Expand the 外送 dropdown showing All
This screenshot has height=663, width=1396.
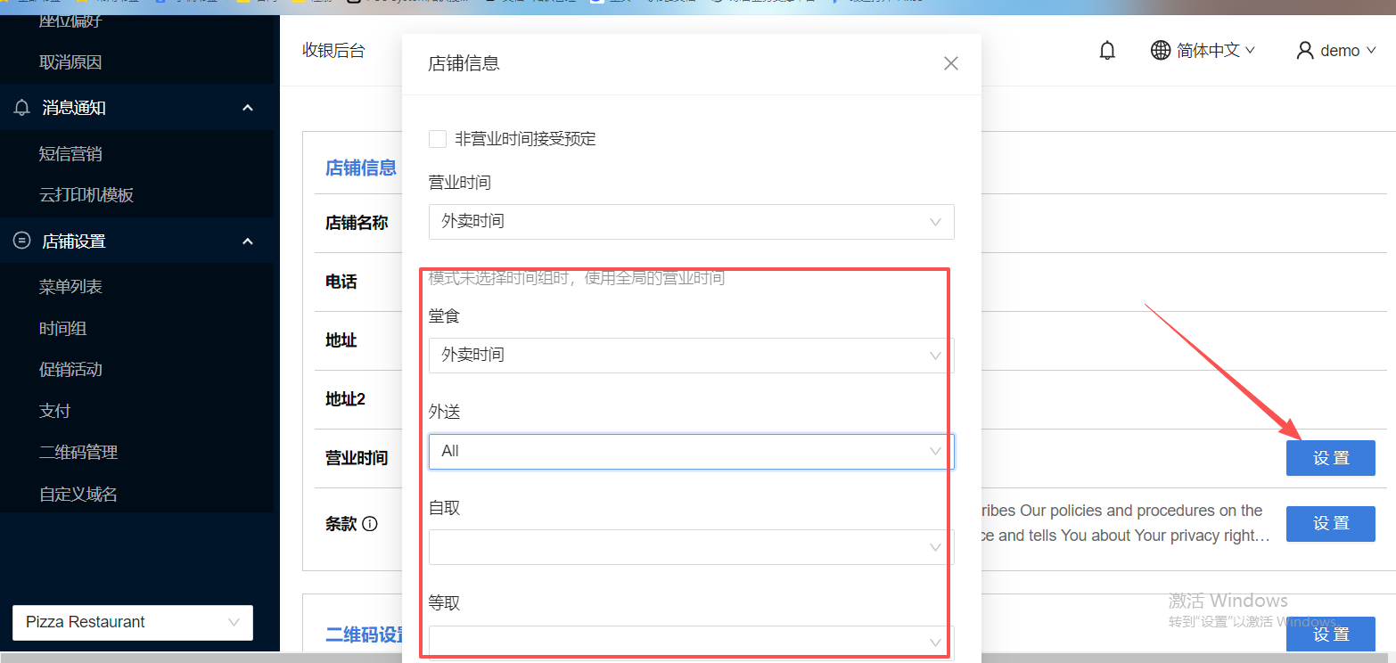pos(691,452)
